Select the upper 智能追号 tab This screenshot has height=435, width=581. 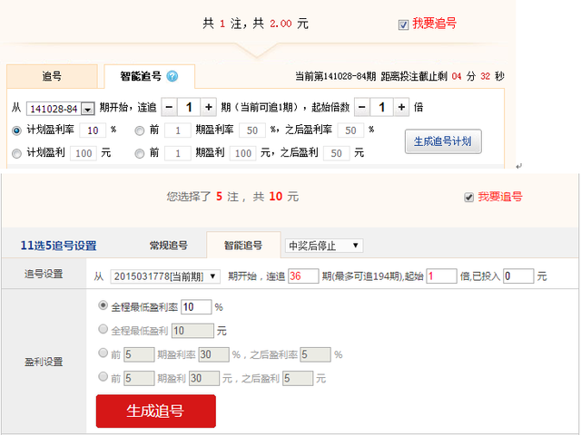(149, 76)
